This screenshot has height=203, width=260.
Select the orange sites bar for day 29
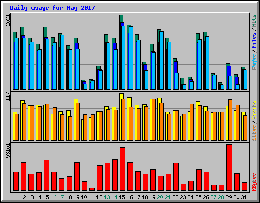click(x=230, y=120)
